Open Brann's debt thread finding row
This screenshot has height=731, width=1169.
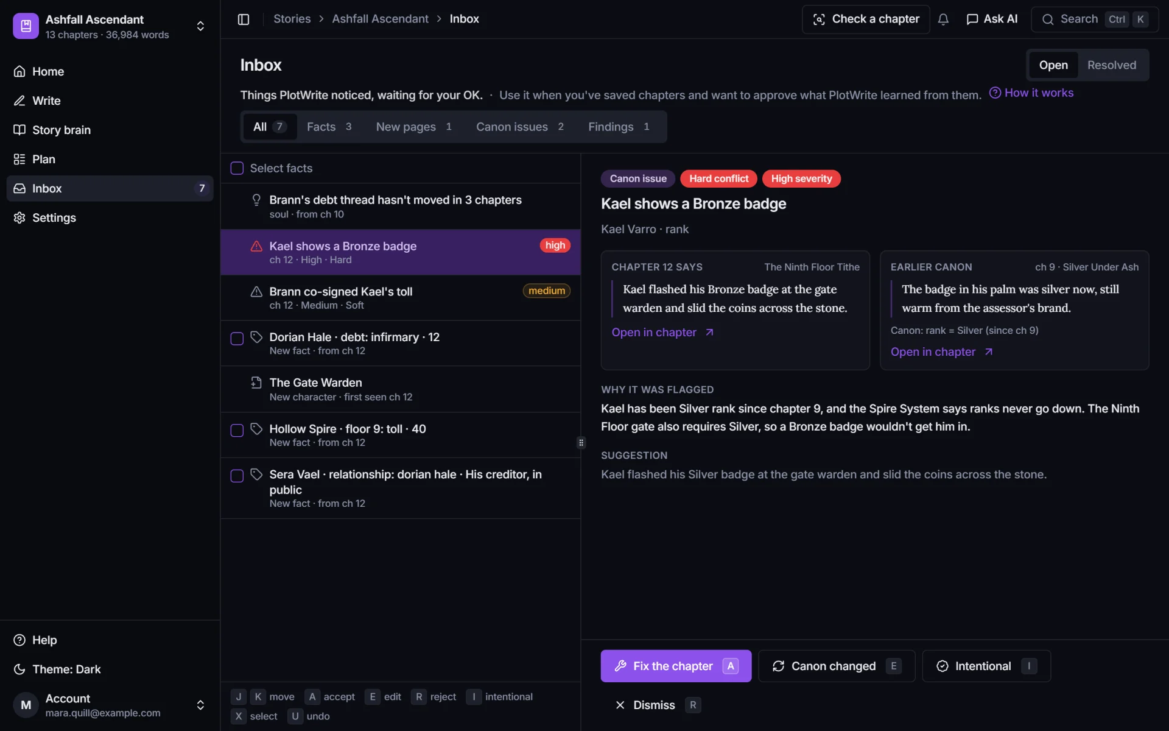[400, 207]
